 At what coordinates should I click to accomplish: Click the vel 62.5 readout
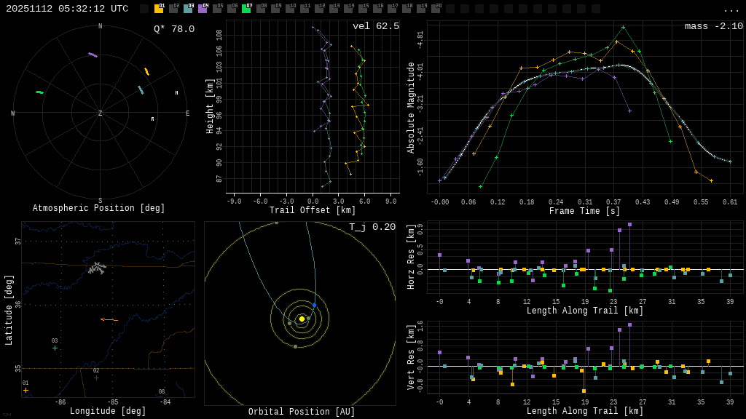(x=375, y=26)
